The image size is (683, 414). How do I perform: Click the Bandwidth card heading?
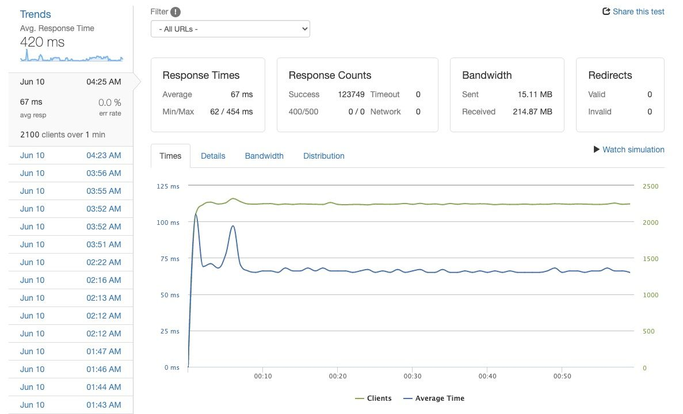[487, 75]
